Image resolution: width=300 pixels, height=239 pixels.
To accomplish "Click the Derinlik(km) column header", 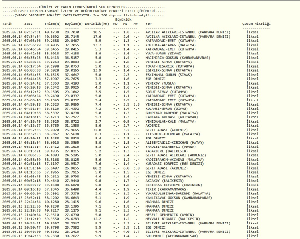I will (96, 23).
